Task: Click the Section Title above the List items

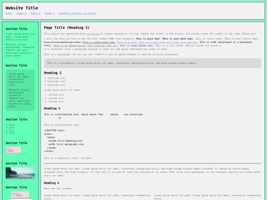Action: point(16,120)
